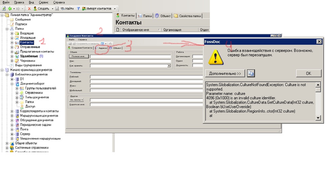325x183 pixels.
Task: Collapse the Личная папка "Администратор" node
Action: pyautogui.click(x=2, y=15)
